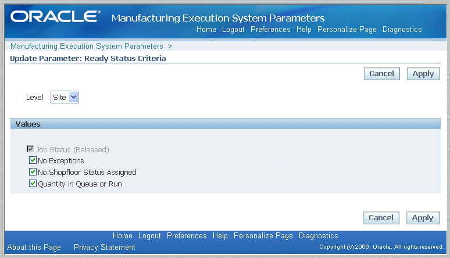The width and height of the screenshot is (450, 258).
Task: Open Help in the header
Action: click(x=304, y=29)
